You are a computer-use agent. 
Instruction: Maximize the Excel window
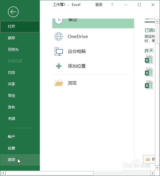coord(139,5)
